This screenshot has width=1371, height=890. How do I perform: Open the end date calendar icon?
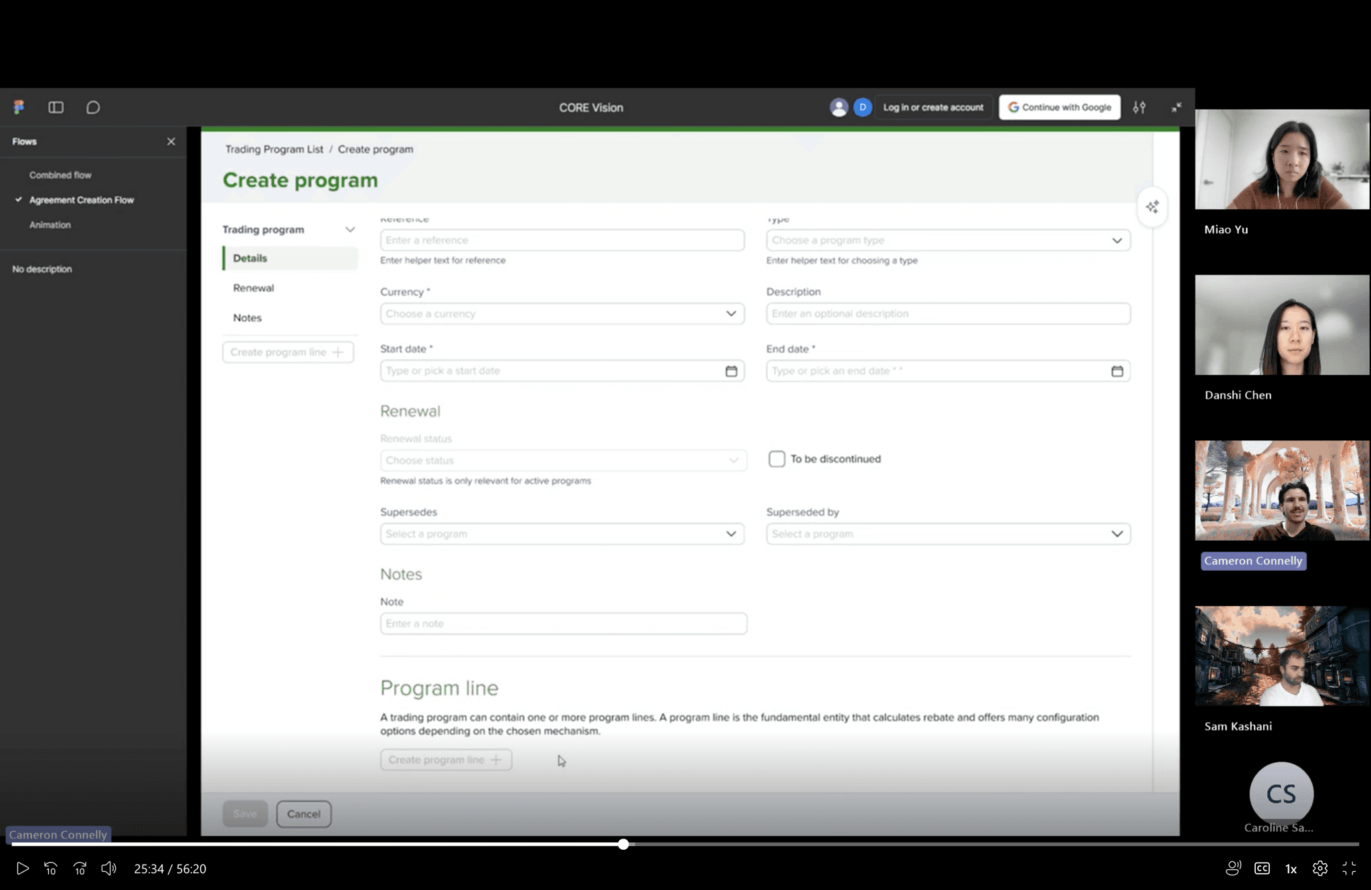coord(1117,371)
